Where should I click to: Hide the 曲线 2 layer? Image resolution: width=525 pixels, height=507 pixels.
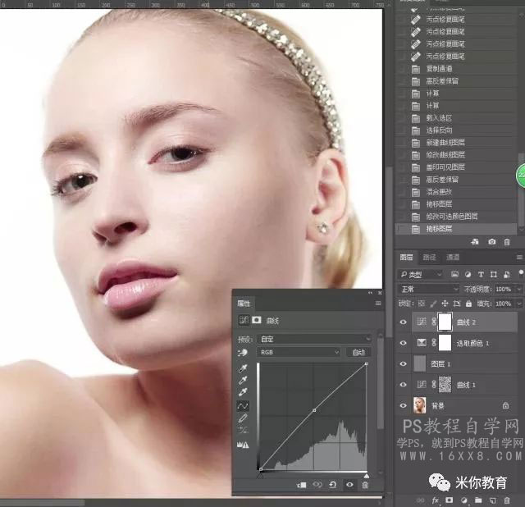click(403, 322)
